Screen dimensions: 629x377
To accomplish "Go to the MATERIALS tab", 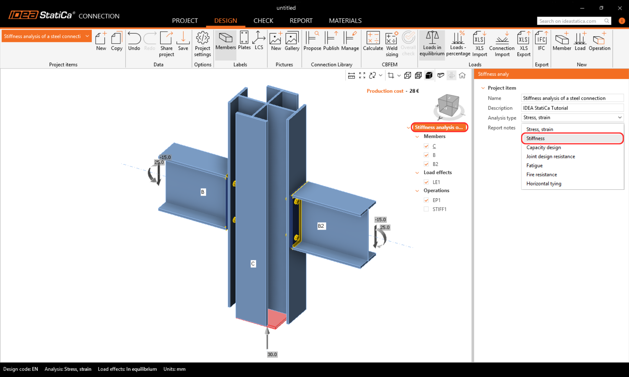I will click(345, 21).
